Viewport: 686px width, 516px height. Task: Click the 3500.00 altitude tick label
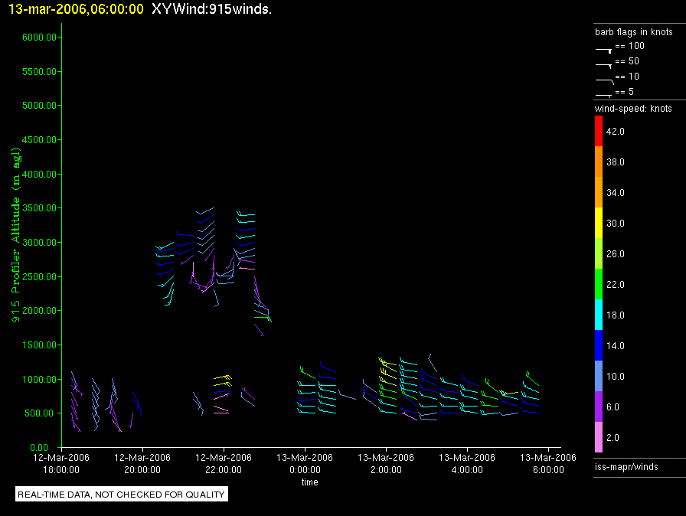(x=39, y=208)
